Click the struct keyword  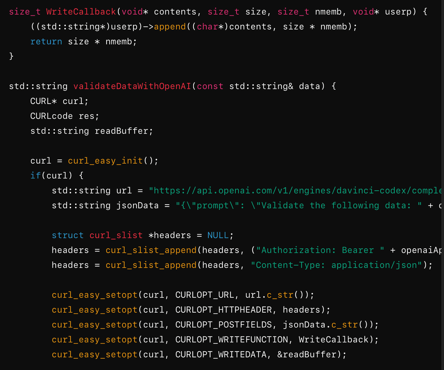[68, 235]
